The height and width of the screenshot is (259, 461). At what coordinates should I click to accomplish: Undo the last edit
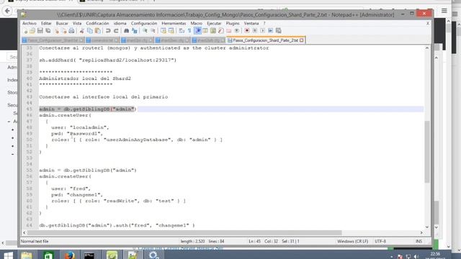[108, 31]
